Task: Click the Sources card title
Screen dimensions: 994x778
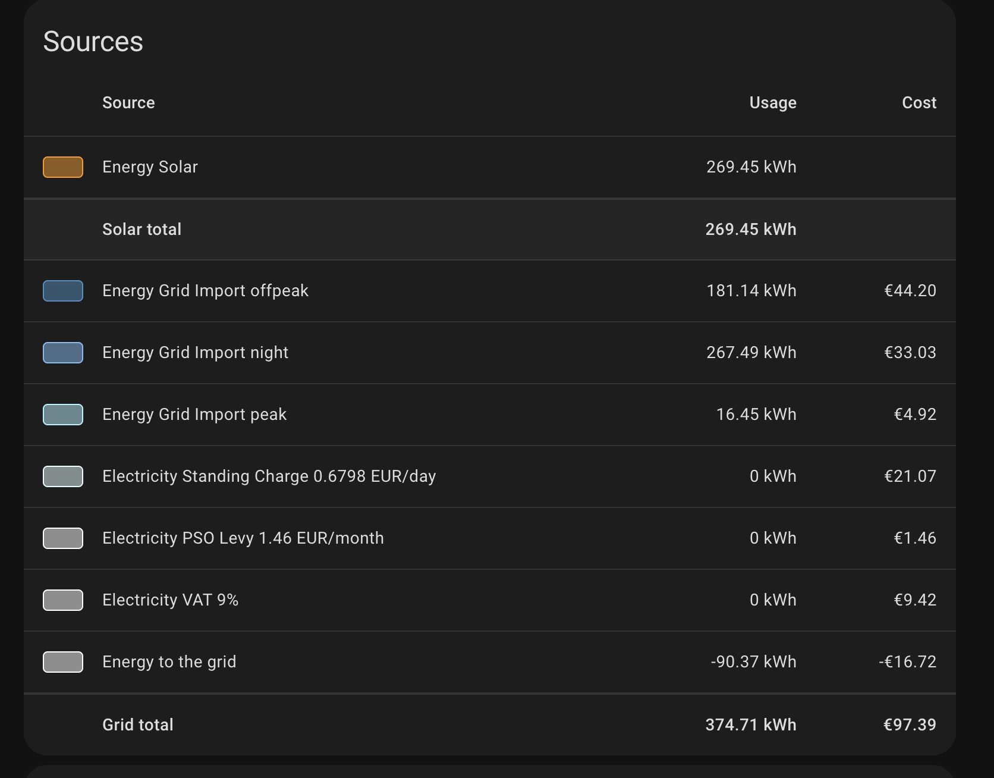Action: (93, 42)
